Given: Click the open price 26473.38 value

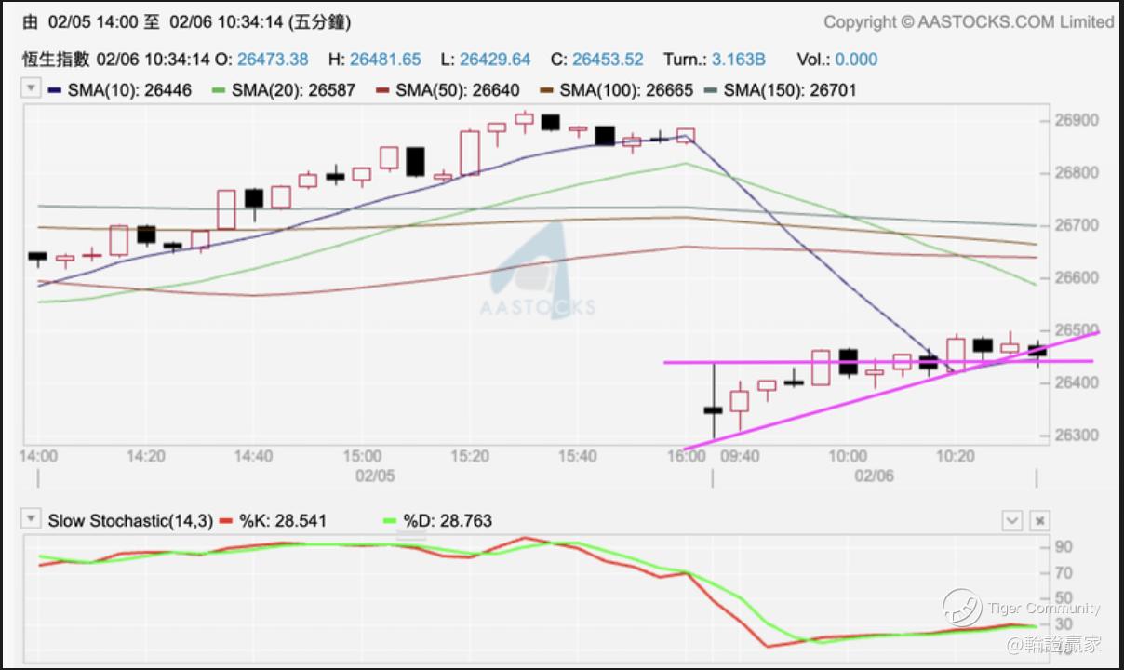Looking at the screenshot, I should (x=273, y=60).
